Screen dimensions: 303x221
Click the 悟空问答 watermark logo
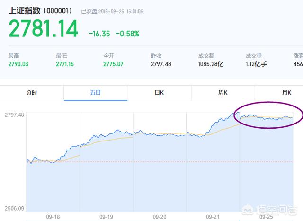tap(270, 210)
